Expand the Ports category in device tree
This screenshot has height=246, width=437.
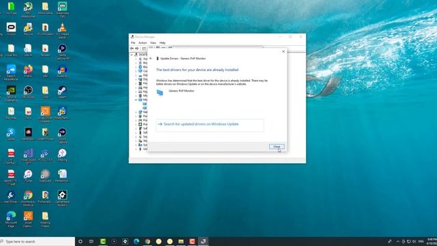136,116
